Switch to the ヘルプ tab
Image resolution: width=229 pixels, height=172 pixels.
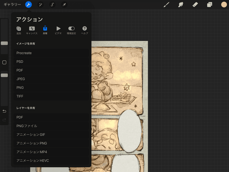(x=84, y=30)
